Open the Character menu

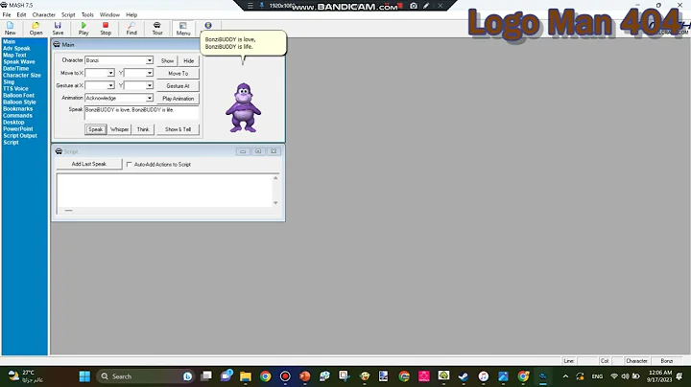[43, 14]
